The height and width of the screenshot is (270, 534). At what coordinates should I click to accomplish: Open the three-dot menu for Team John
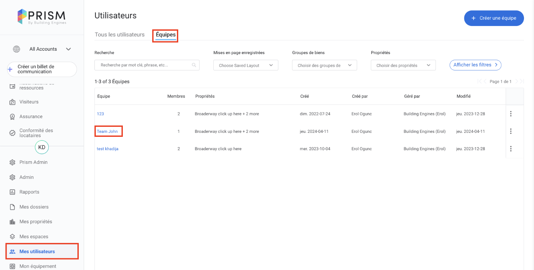(x=511, y=131)
